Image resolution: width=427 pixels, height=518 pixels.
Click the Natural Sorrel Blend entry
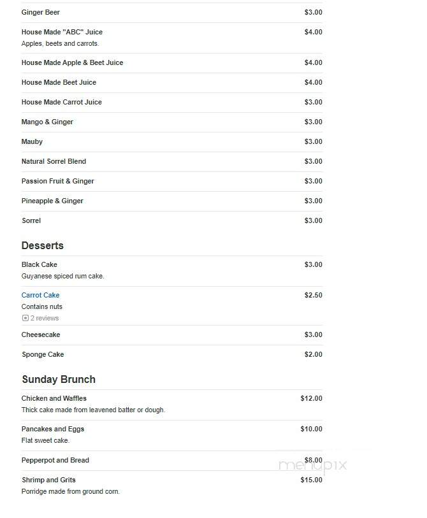[x=54, y=161]
